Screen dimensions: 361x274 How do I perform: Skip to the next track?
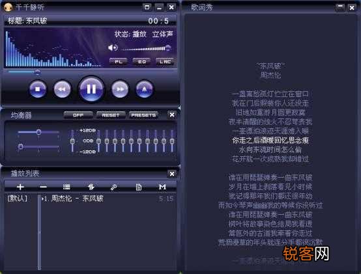pos(120,89)
